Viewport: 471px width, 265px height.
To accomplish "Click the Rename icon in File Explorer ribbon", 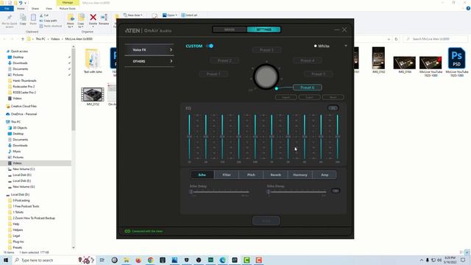I will pos(104,18).
